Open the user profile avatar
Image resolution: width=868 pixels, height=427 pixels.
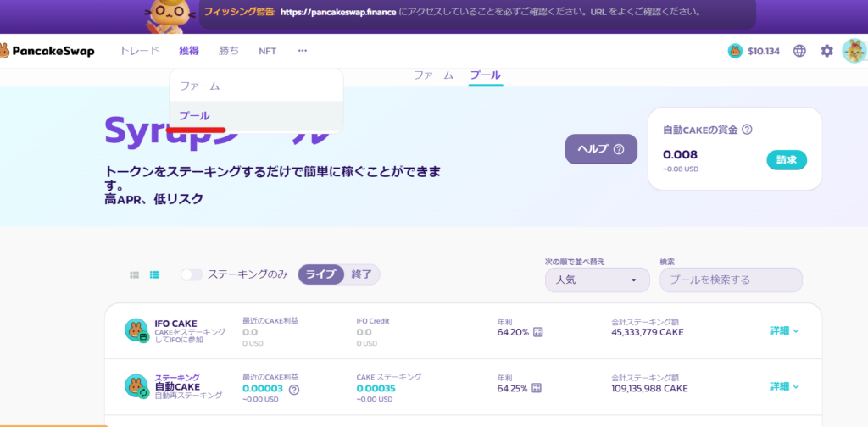coord(854,51)
